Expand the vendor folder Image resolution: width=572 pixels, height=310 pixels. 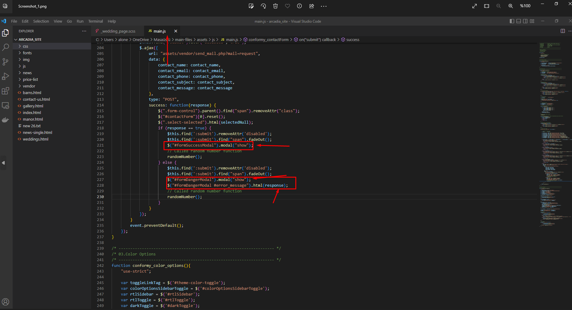pyautogui.click(x=52, y=86)
